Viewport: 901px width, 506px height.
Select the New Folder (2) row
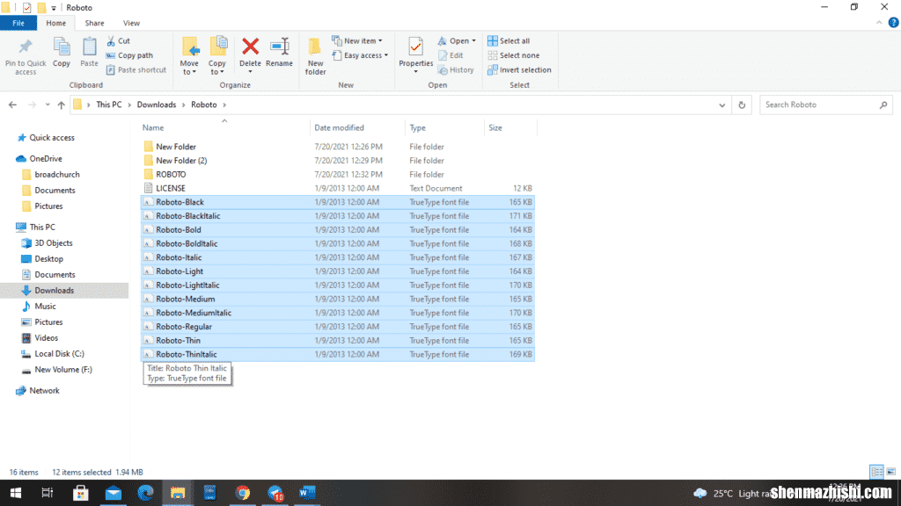338,161
